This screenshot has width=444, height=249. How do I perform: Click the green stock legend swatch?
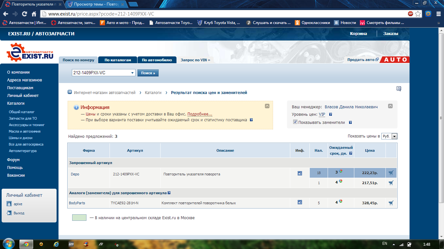[79, 218]
